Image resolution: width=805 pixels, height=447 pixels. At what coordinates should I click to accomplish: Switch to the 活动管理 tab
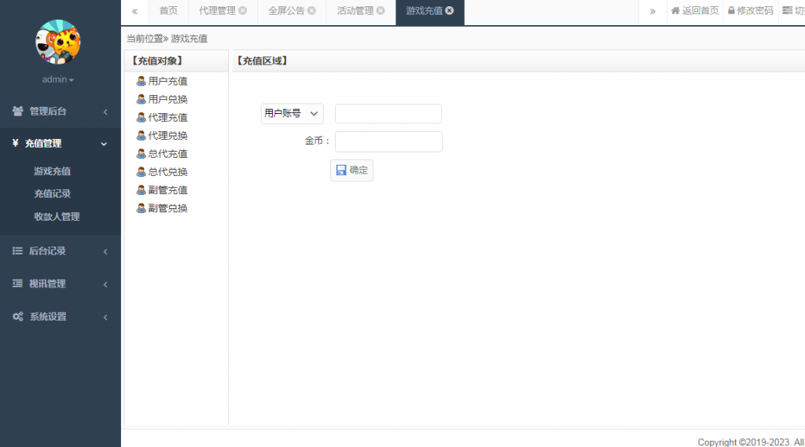click(355, 11)
